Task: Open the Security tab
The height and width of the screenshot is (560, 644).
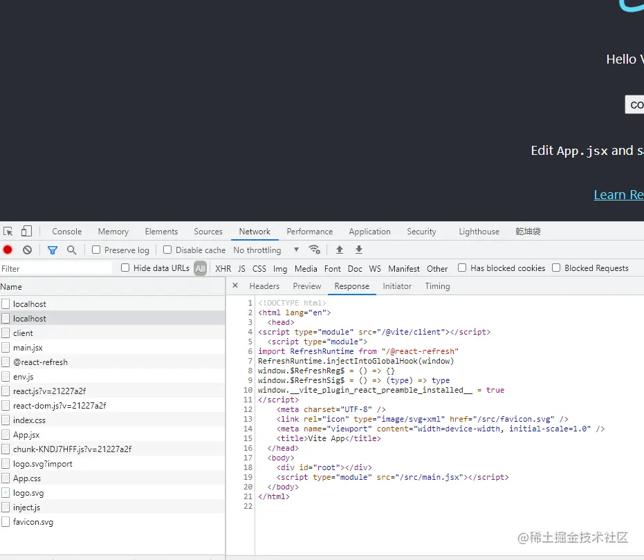Action: 421,232
